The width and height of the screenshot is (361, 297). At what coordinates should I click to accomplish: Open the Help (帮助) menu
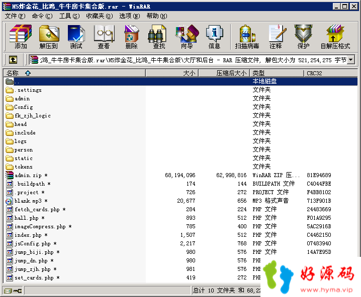coord(157,16)
